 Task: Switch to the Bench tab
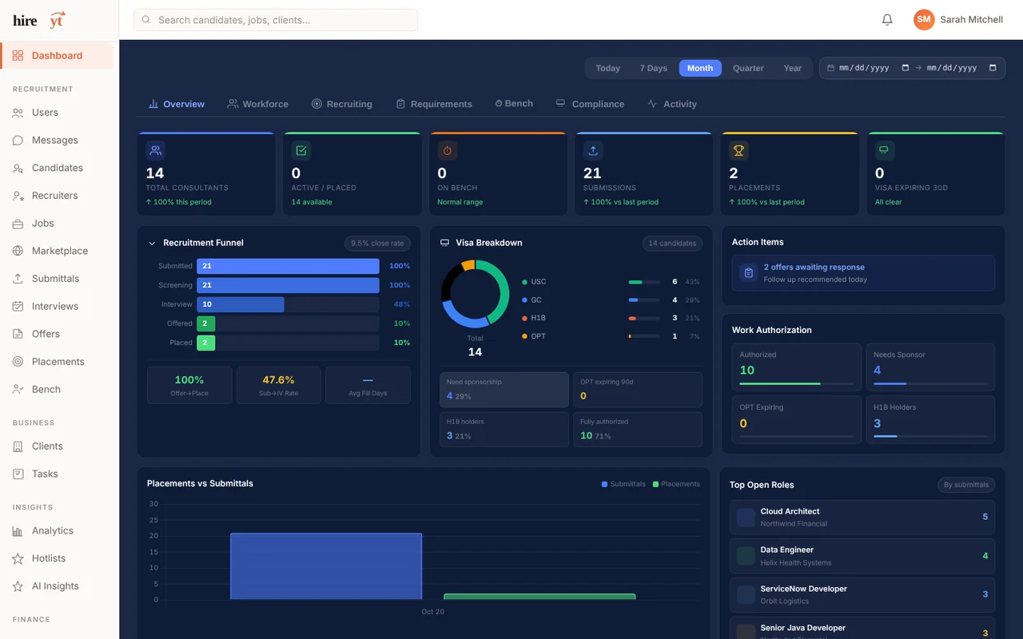[x=514, y=104]
